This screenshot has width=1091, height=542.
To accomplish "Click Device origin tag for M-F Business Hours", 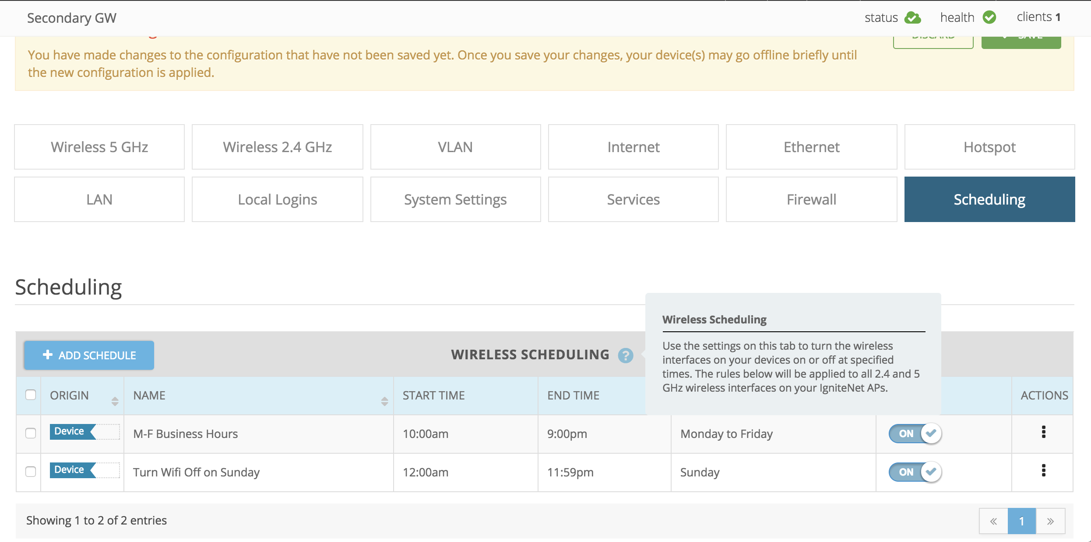I will [70, 431].
